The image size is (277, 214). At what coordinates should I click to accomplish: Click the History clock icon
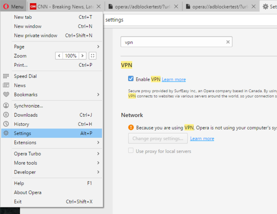click(x=6, y=124)
